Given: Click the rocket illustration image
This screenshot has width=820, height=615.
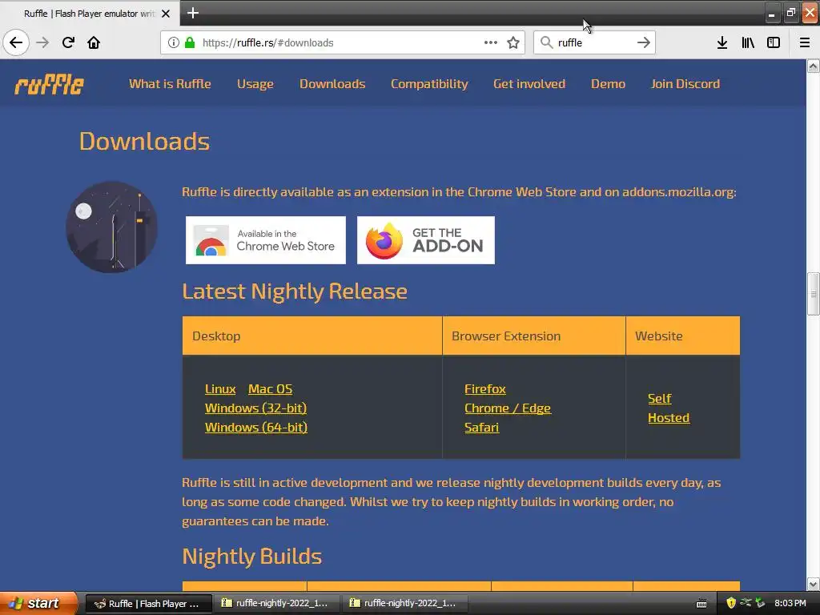Looking at the screenshot, I should (112, 227).
